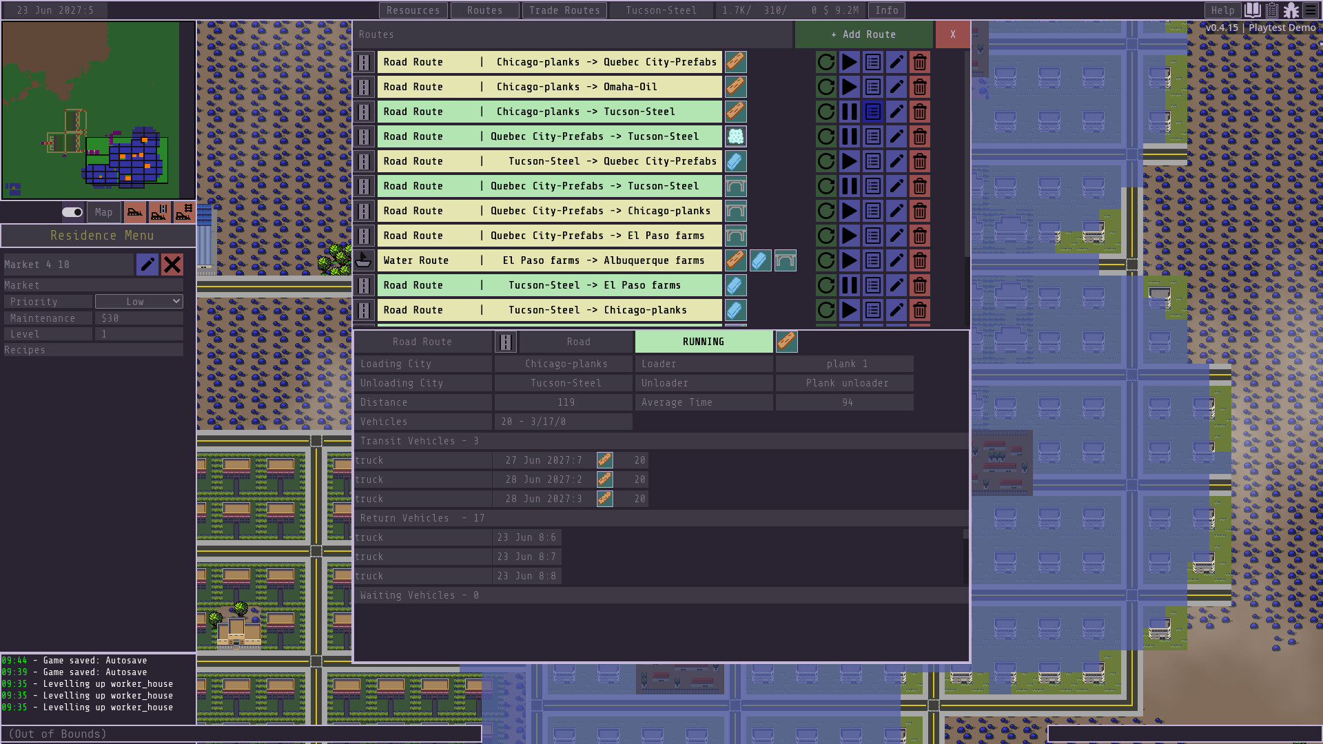
Task: Click the plank cargo icon on the RUNNING route header
Action: click(786, 341)
